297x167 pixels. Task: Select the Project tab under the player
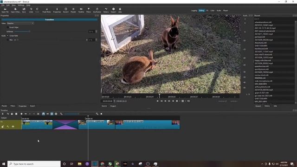(x=113, y=106)
